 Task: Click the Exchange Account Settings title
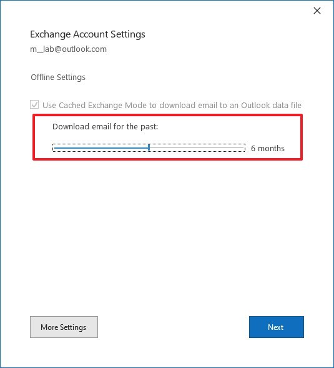click(x=87, y=34)
